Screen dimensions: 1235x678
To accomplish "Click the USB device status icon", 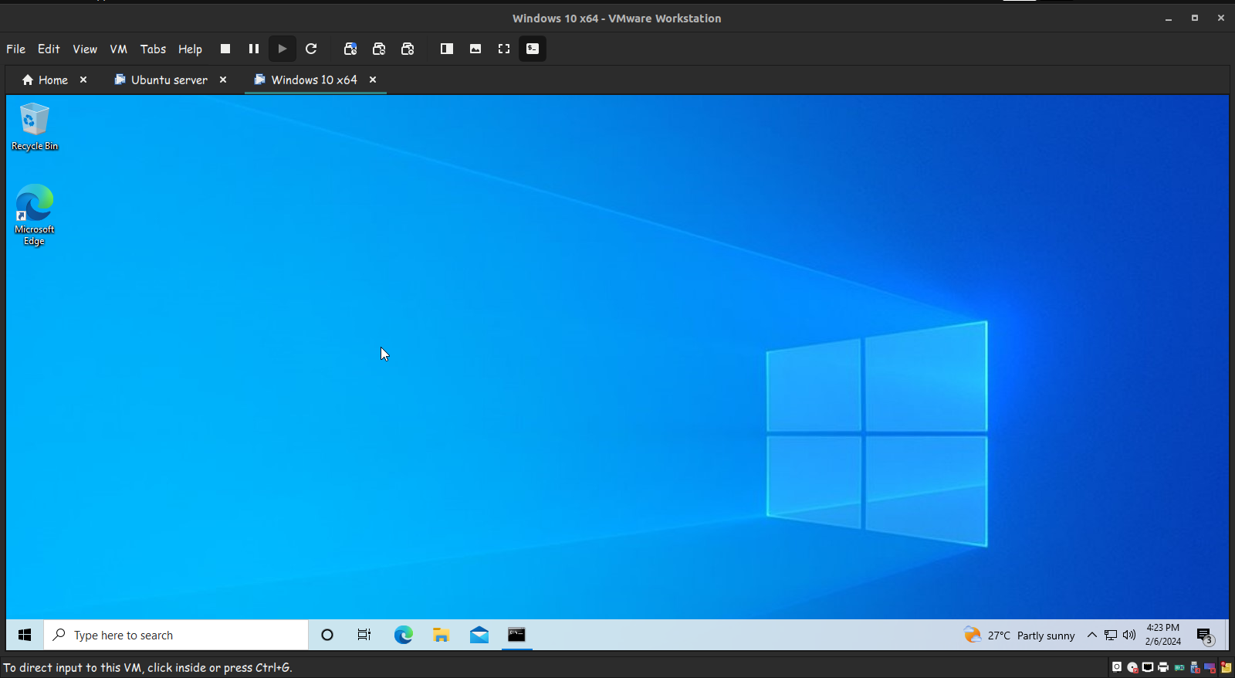I will tap(1195, 667).
